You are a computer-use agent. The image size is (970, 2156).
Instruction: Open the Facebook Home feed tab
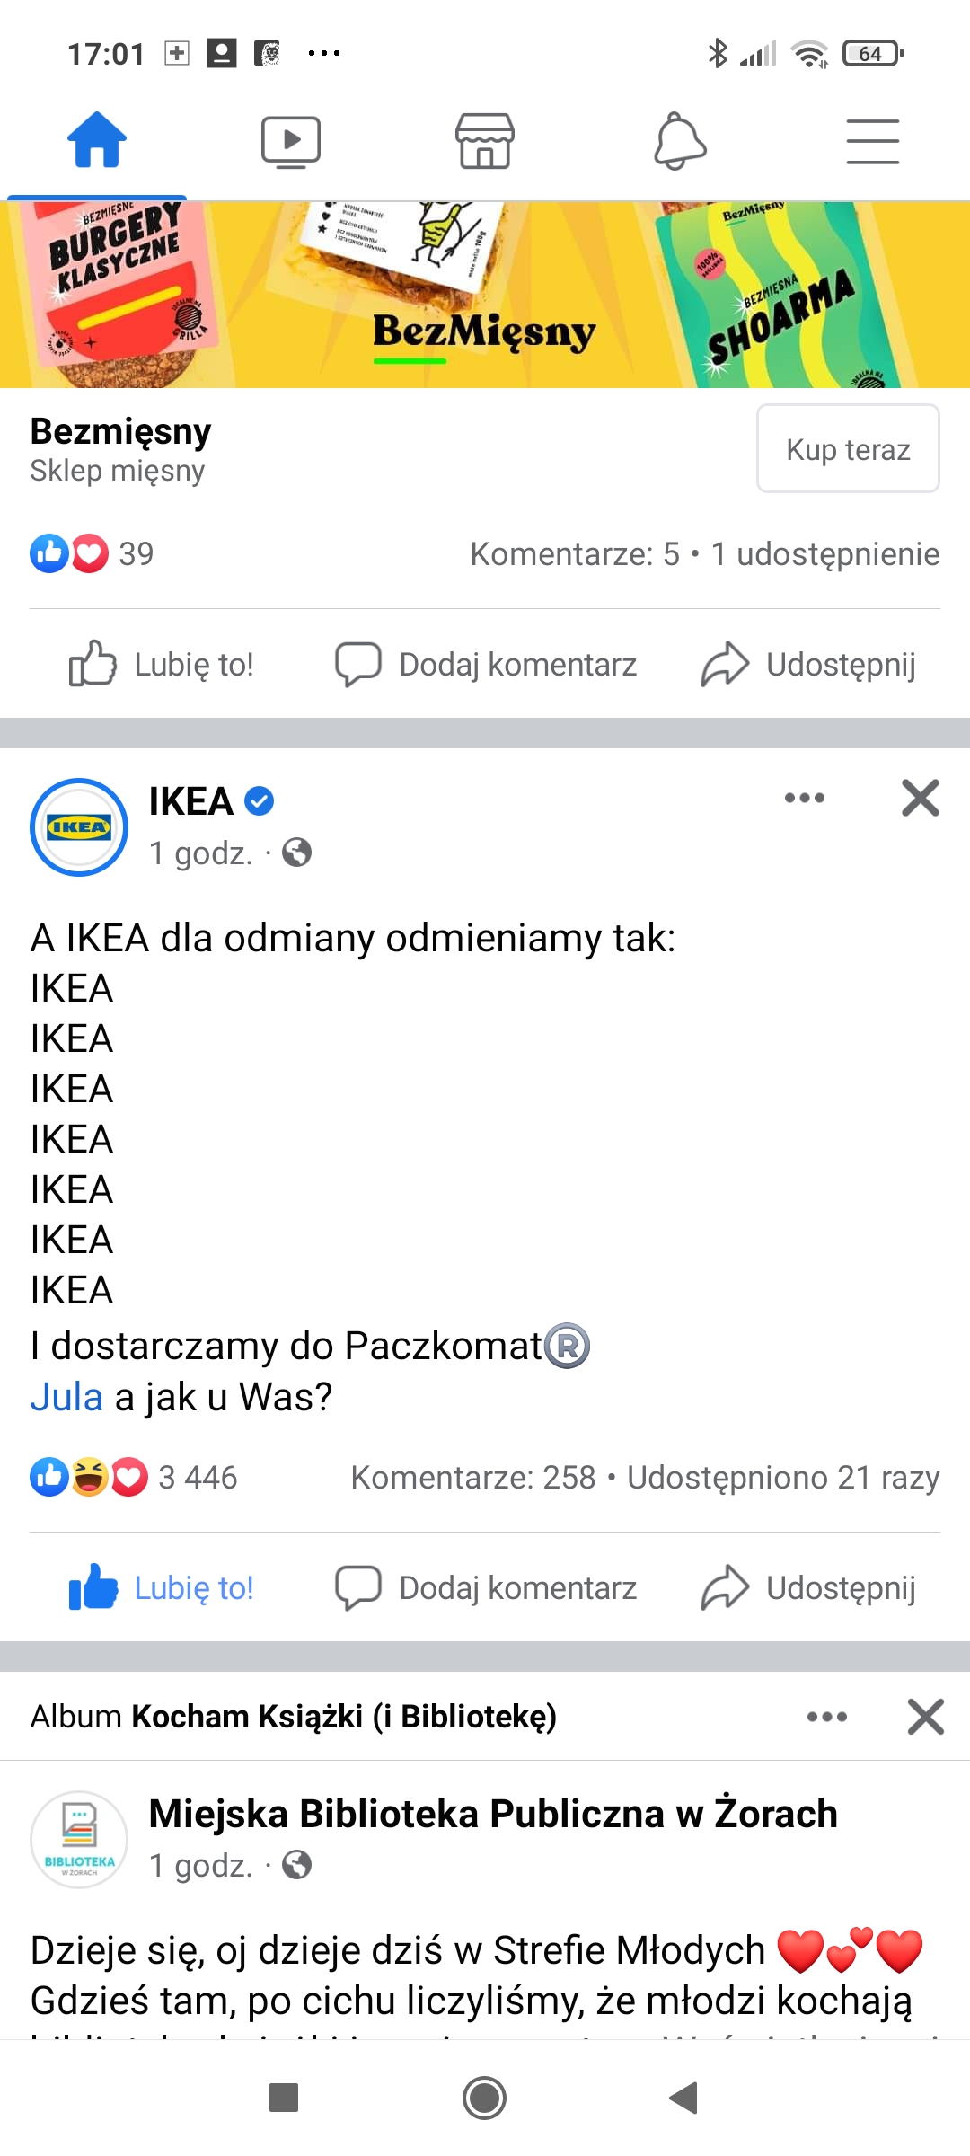(x=97, y=141)
